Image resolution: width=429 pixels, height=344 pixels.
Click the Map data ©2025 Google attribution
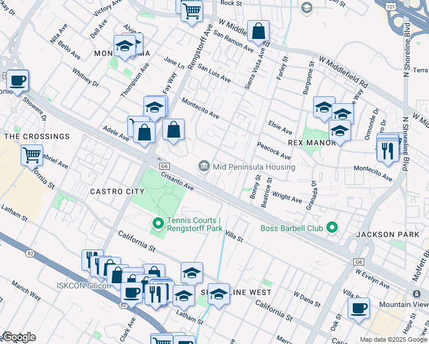tap(393, 339)
